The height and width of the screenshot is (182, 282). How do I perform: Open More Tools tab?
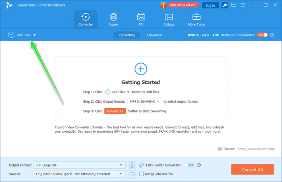click(197, 19)
